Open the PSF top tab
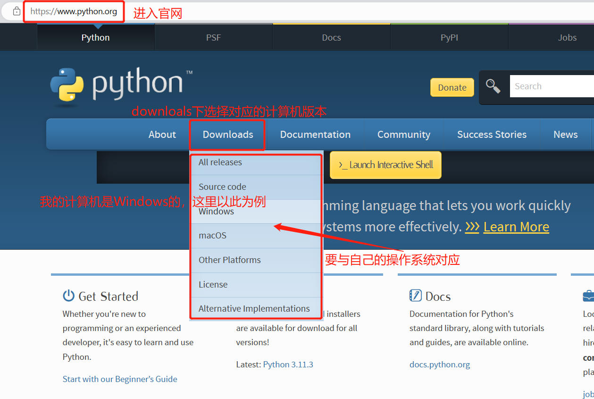Viewport: 594px width, 399px height. point(213,37)
